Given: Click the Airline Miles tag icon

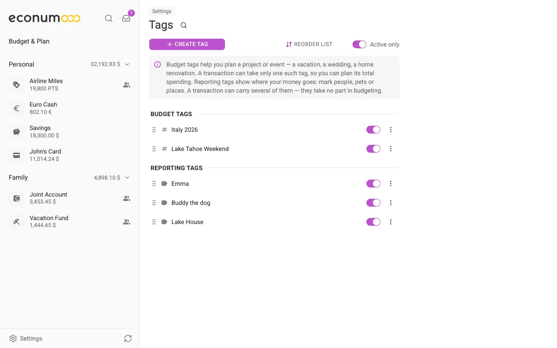Looking at the screenshot, I should click(x=17, y=85).
